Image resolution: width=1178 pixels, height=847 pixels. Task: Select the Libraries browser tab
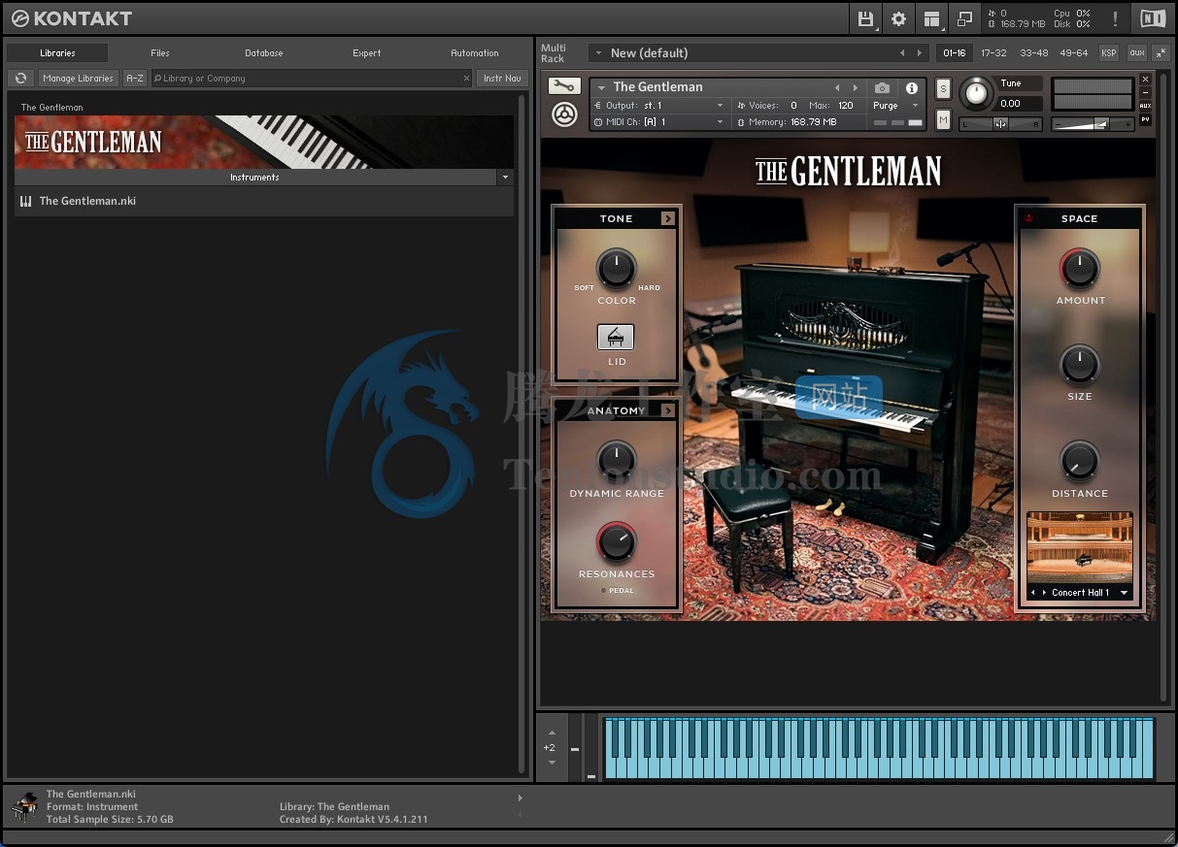57,53
